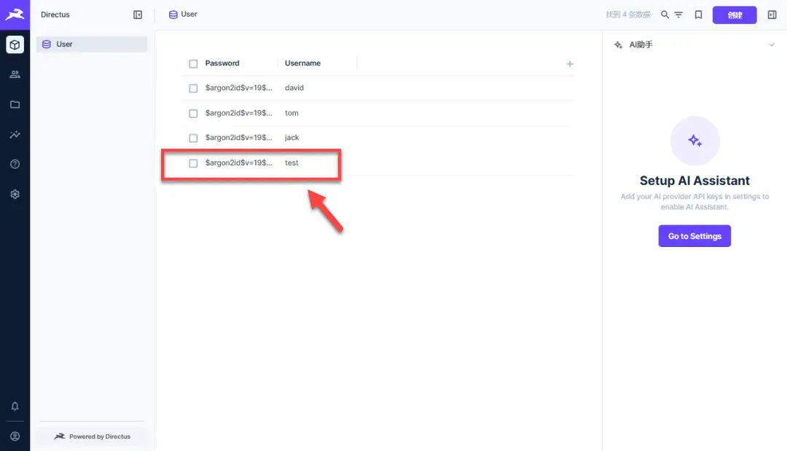Screen dimensions: 787x451
Task: Click the User breadcrumb title in header
Action: coord(189,14)
